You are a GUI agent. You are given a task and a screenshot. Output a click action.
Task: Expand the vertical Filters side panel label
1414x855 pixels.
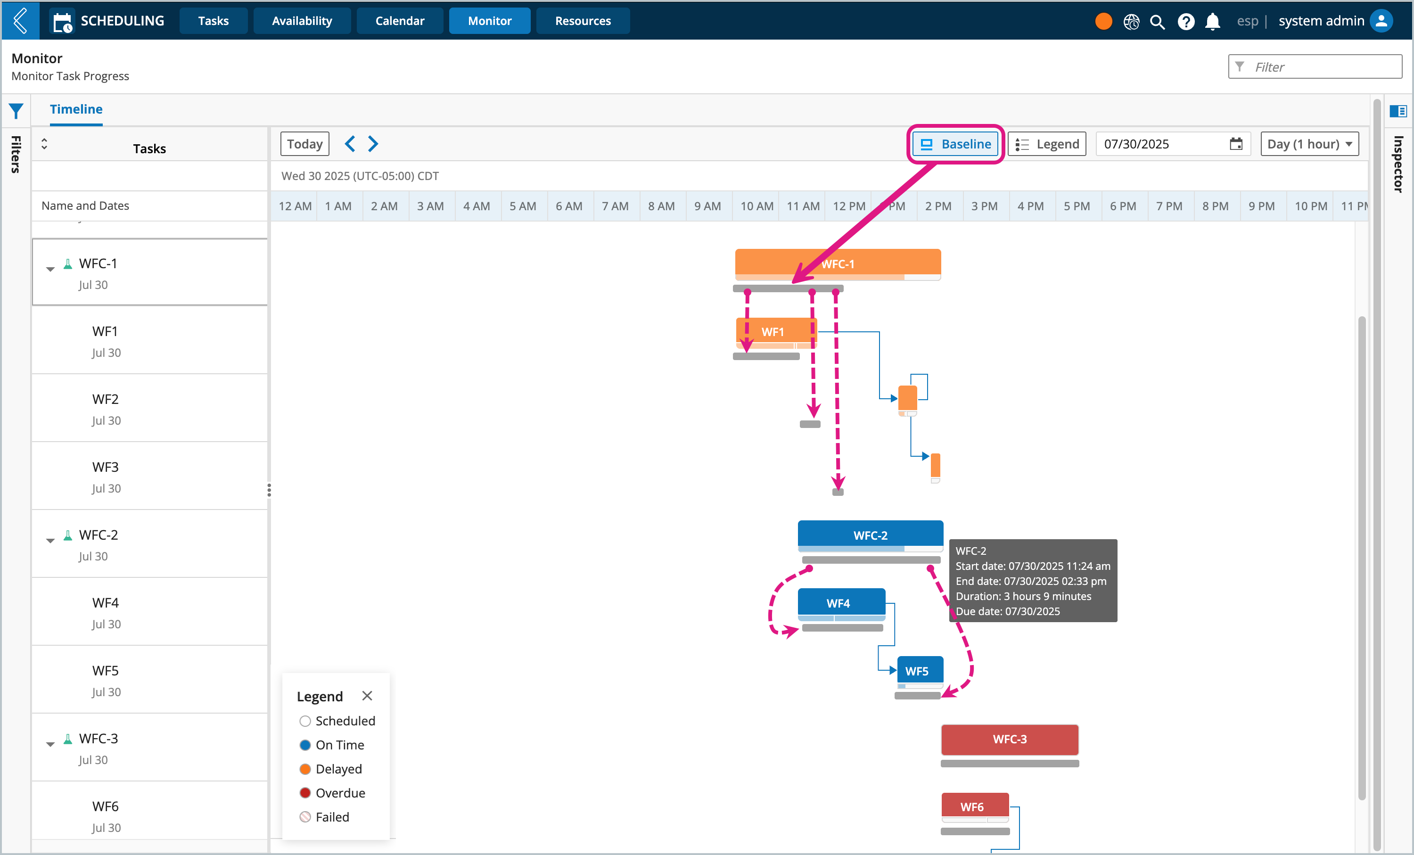[x=16, y=154]
